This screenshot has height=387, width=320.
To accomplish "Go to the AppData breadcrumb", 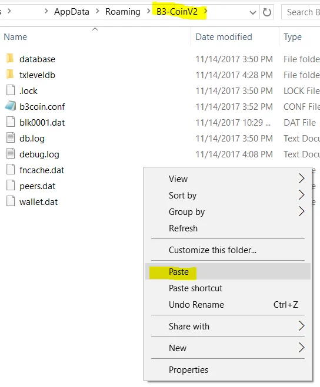I will (x=72, y=12).
